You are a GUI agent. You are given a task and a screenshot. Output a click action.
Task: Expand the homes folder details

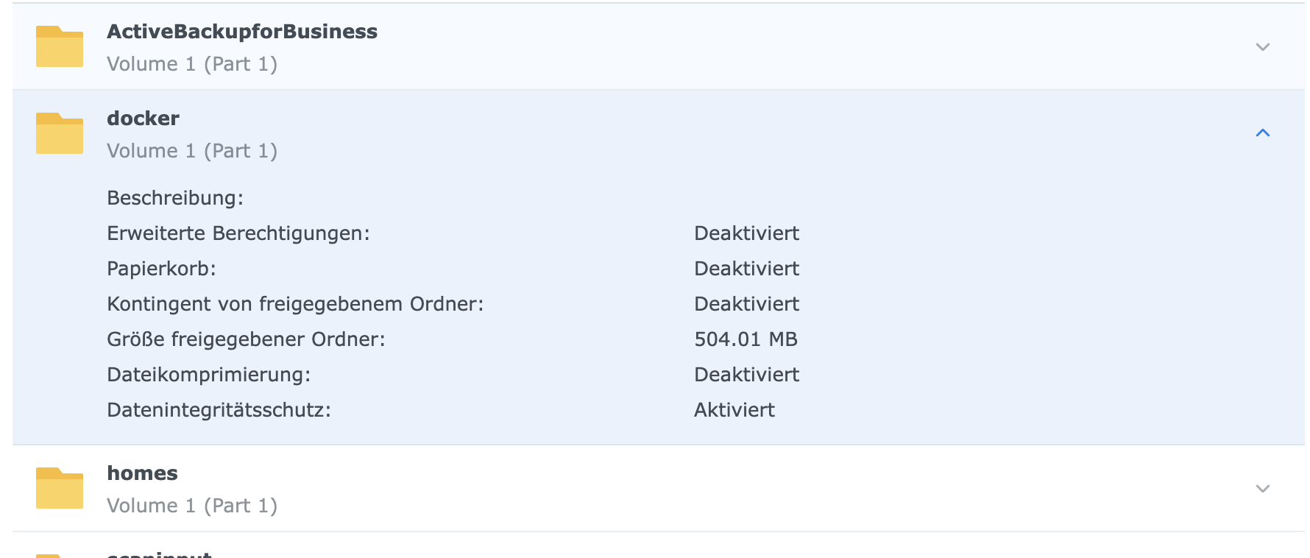click(1262, 489)
